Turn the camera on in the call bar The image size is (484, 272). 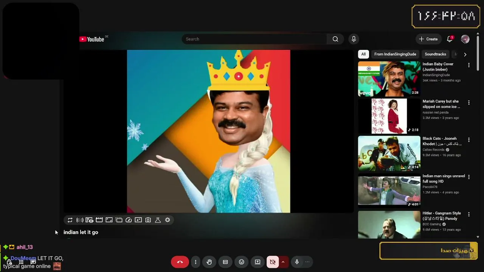point(273,262)
